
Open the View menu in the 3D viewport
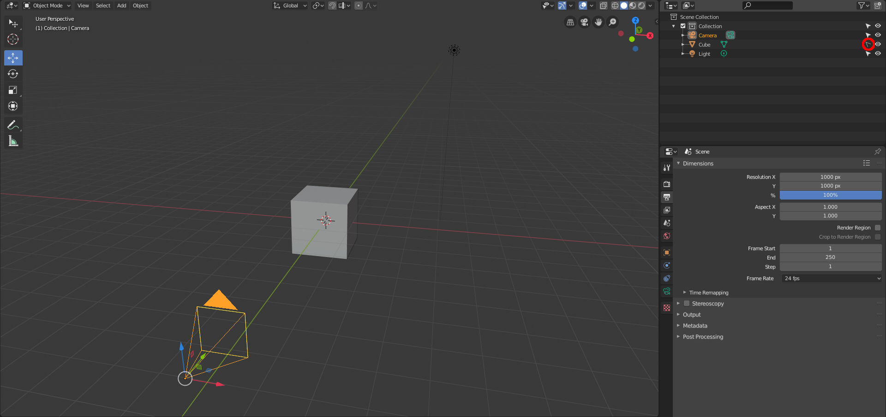pos(83,6)
